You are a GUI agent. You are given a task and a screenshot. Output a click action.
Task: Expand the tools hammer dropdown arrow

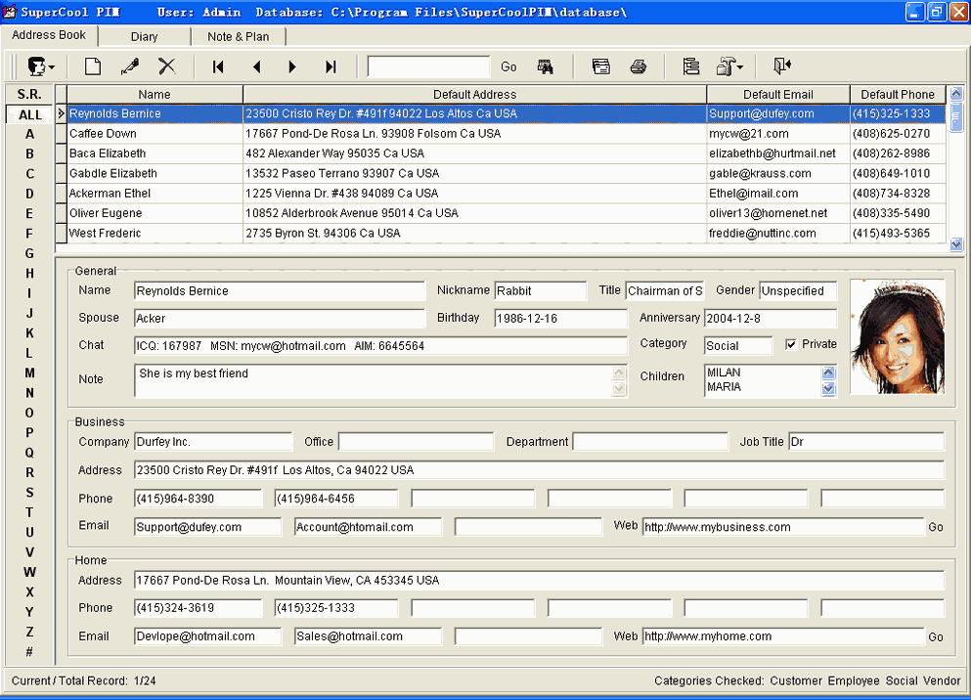[740, 67]
